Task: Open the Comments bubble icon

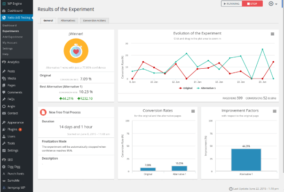Action: tap(4, 92)
